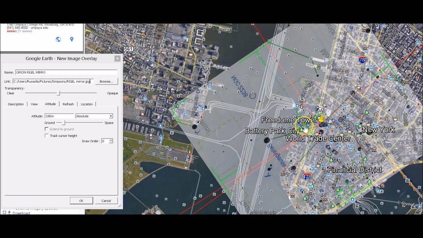Click the Vestry St street label
This screenshot has height=238, width=423.
[355, 52]
